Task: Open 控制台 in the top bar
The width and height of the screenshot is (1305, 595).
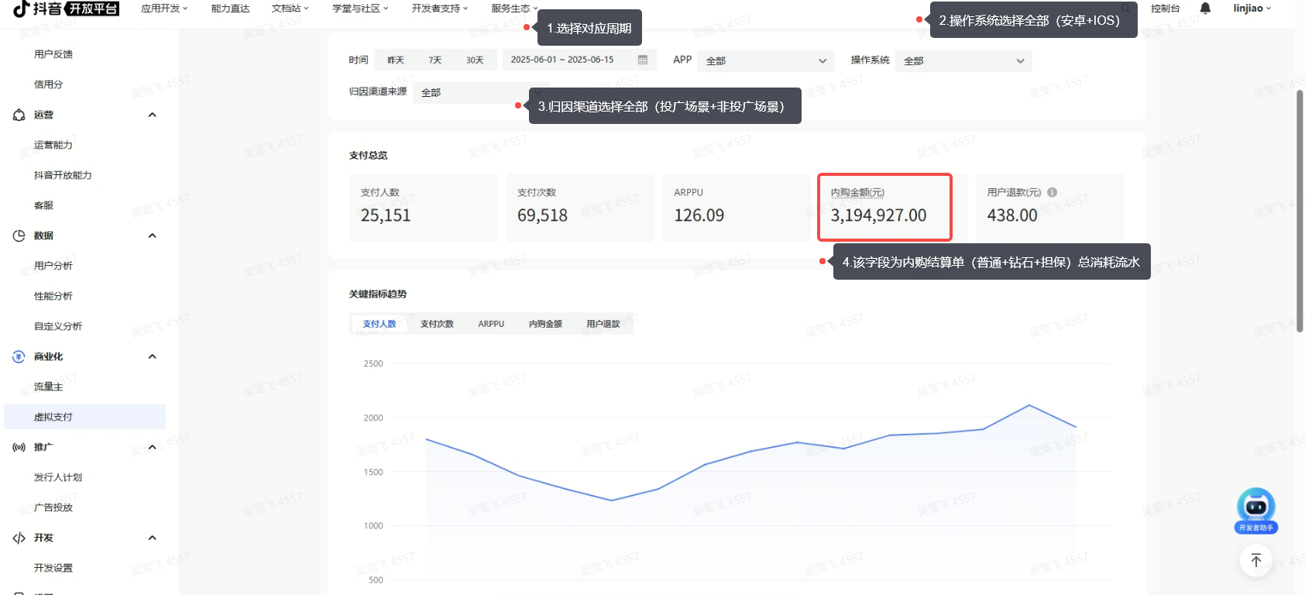Action: tap(1165, 9)
